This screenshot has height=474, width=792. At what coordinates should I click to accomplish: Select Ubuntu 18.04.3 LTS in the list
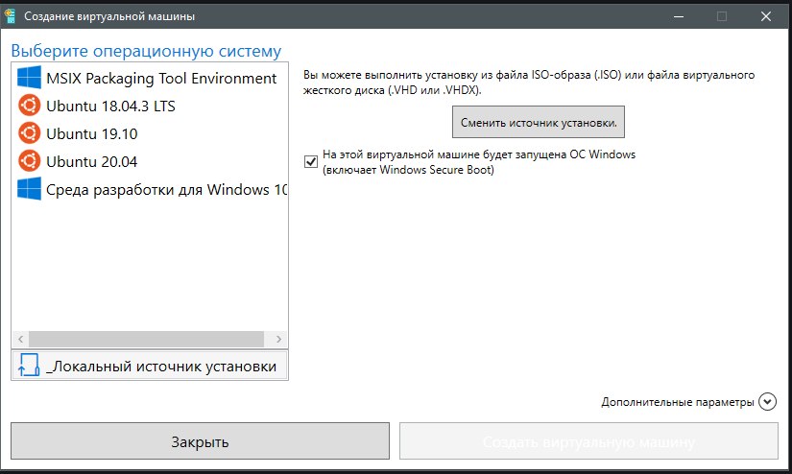pos(150,106)
